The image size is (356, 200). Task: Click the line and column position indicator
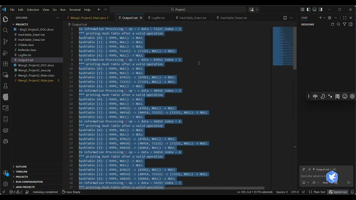pyautogui.click(x=255, y=192)
